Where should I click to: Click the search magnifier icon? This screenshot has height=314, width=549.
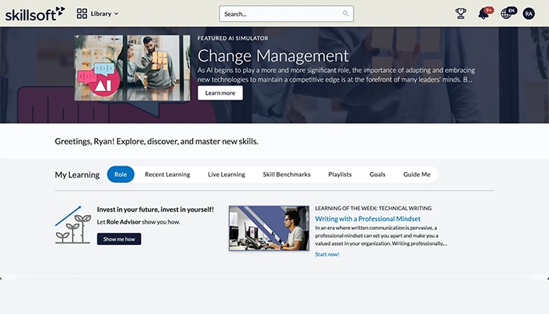(x=346, y=13)
